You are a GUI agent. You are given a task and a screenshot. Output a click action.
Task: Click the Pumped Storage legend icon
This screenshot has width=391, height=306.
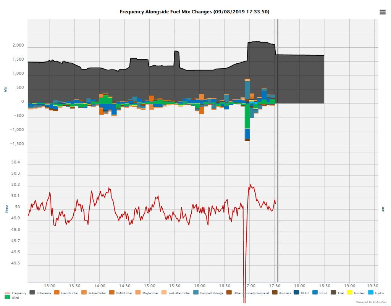(195, 293)
